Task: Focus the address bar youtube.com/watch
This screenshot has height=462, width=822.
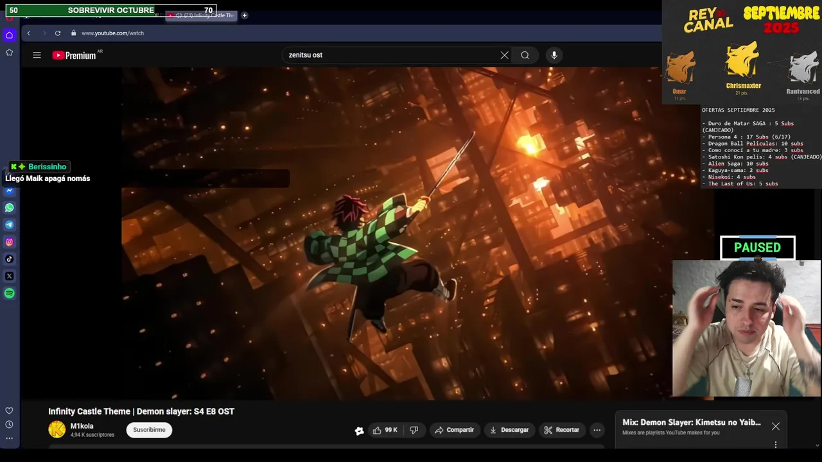Action: tap(112, 33)
